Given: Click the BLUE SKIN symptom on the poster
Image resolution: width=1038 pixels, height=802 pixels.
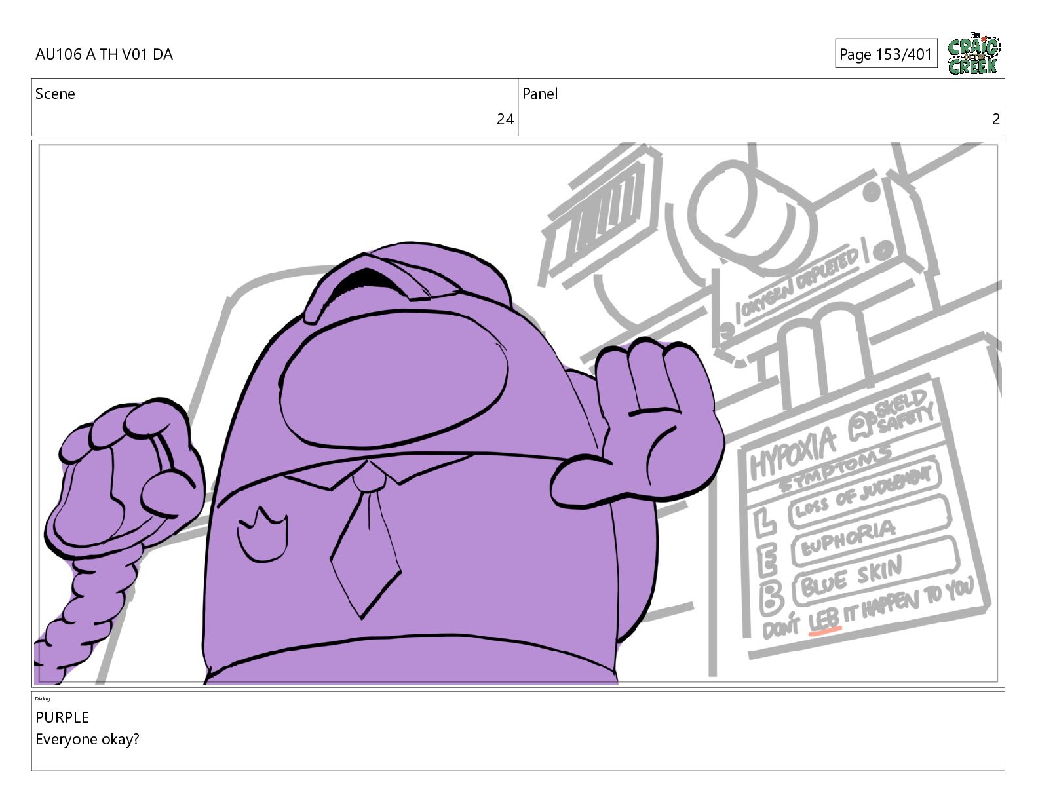Looking at the screenshot, I should point(853,576).
